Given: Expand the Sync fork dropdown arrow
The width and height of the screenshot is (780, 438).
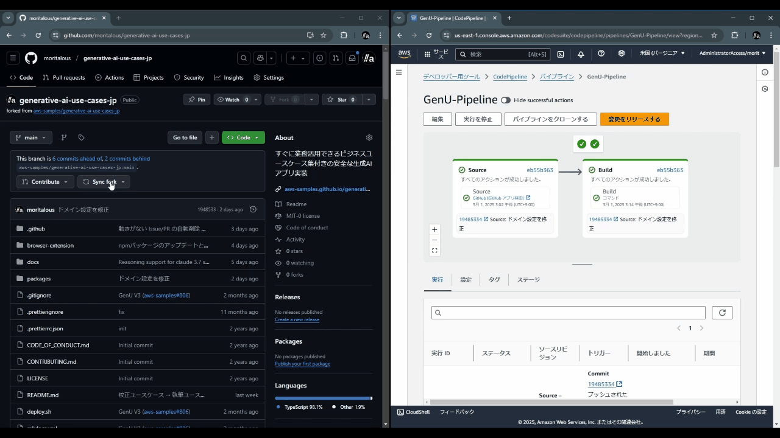Looking at the screenshot, I should [122, 181].
